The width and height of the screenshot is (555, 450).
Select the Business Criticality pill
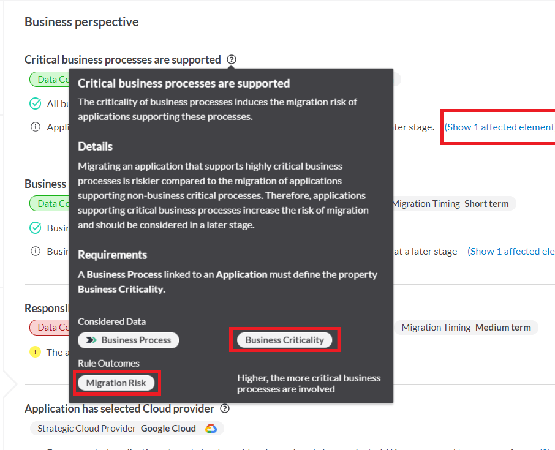285,340
